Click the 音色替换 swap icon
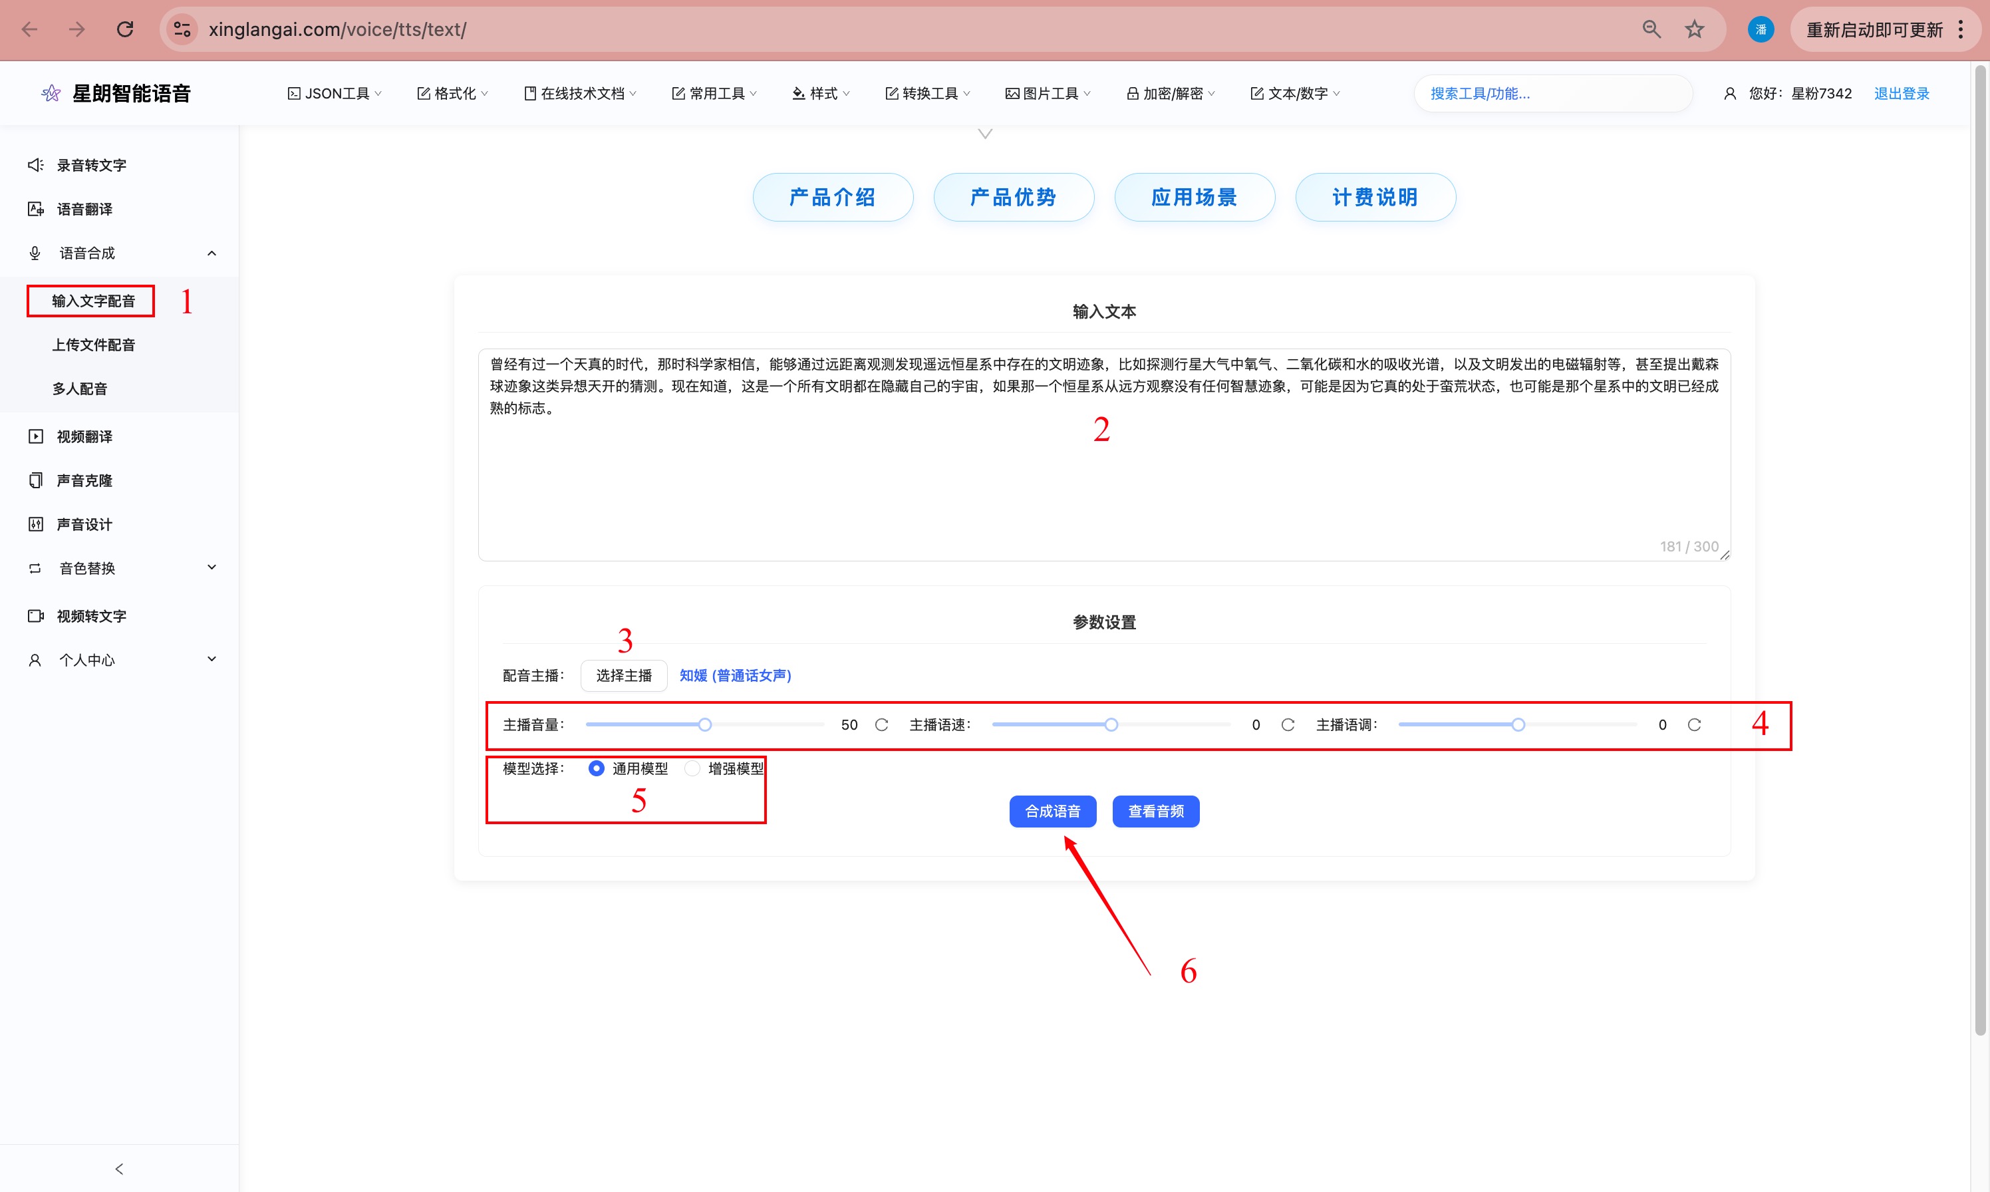The width and height of the screenshot is (1990, 1192). click(x=35, y=568)
